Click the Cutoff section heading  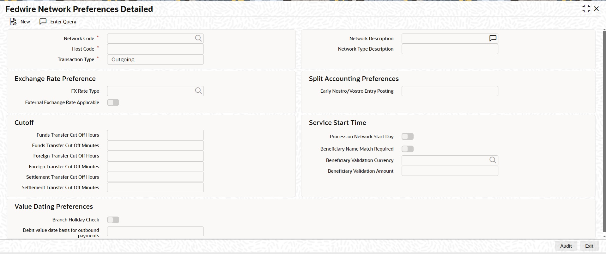coord(24,122)
